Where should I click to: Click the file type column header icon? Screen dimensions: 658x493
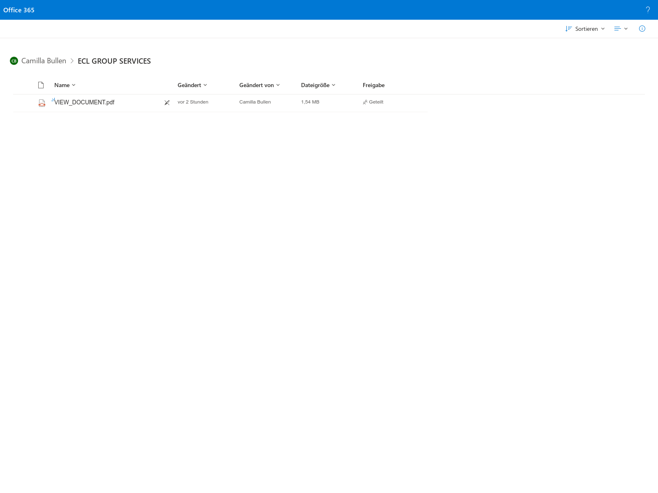[41, 85]
